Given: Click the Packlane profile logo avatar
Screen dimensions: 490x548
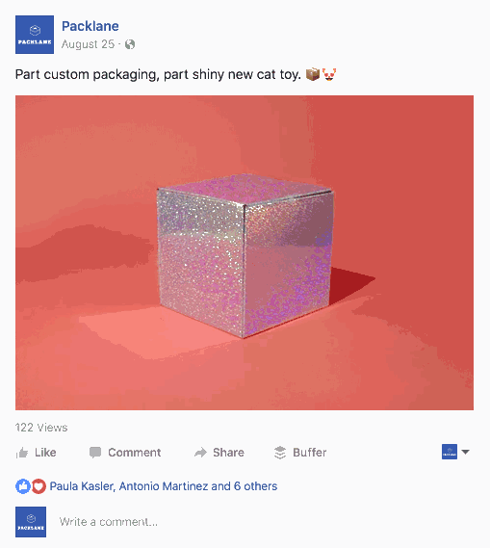Looking at the screenshot, I should tap(35, 35).
